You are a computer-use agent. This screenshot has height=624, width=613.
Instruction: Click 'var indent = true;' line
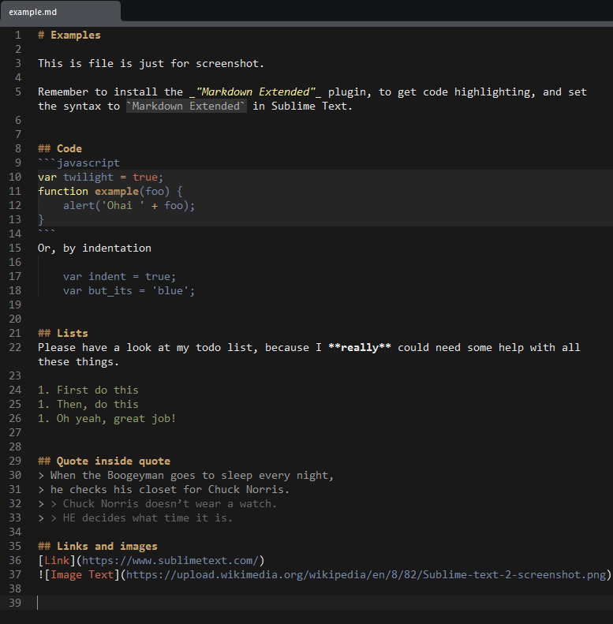[119, 277]
